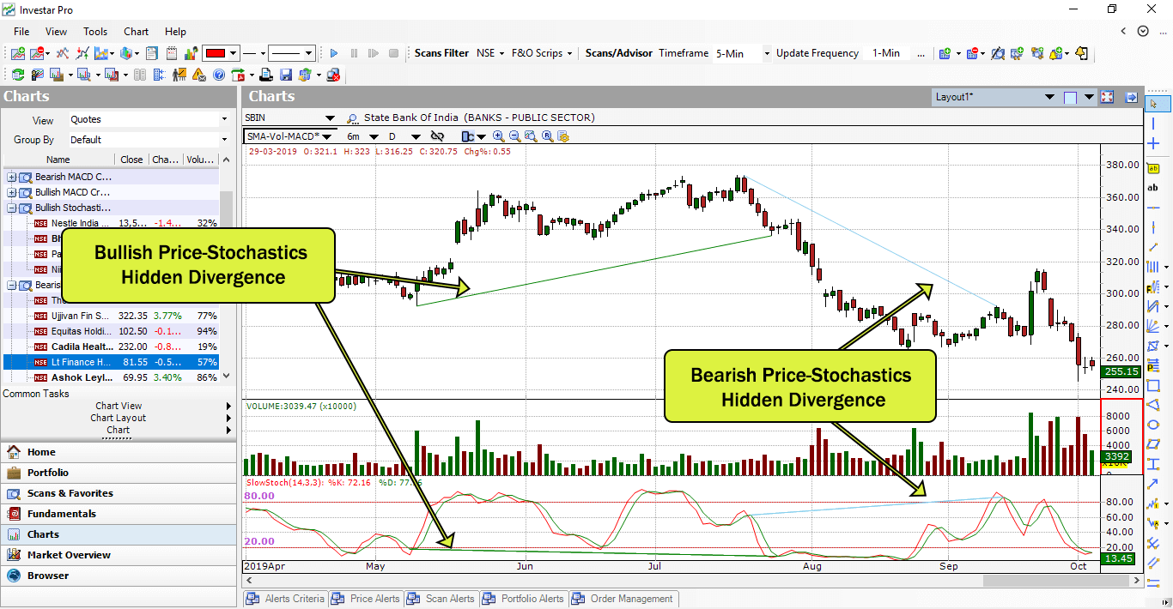Click the blue floppy disk save icon
1173x609 pixels.
[x=286, y=75]
